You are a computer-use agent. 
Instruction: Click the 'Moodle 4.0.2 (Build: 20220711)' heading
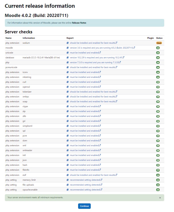36,16
